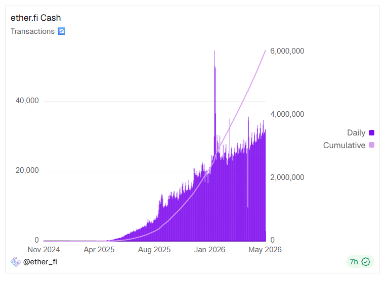Viewport: 386px width, 281px height.
Task: Click the top end of the cumulative line
Action: (266, 51)
